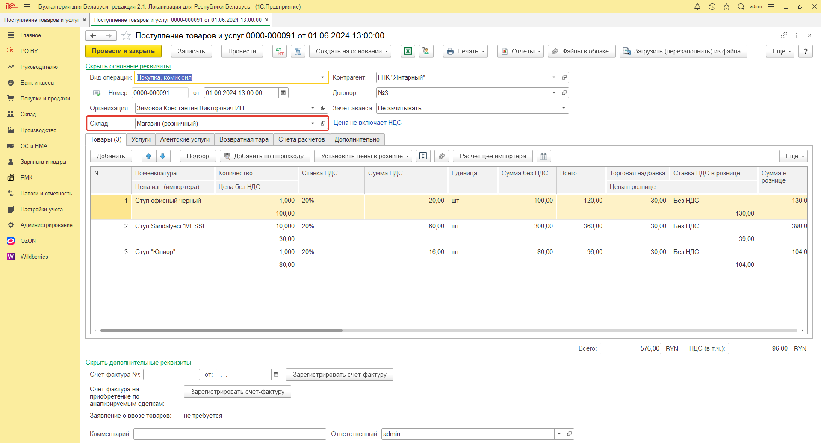The image size is (821, 443).
Task: Click the green Excel export icon
Action: [408, 51]
